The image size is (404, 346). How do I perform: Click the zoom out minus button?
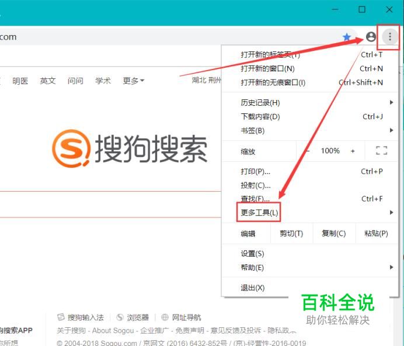coord(308,151)
